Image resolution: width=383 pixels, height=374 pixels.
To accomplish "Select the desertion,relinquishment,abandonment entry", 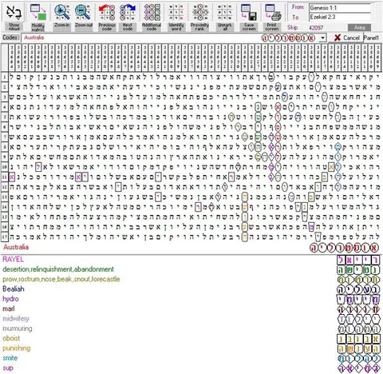I will coord(58,269).
